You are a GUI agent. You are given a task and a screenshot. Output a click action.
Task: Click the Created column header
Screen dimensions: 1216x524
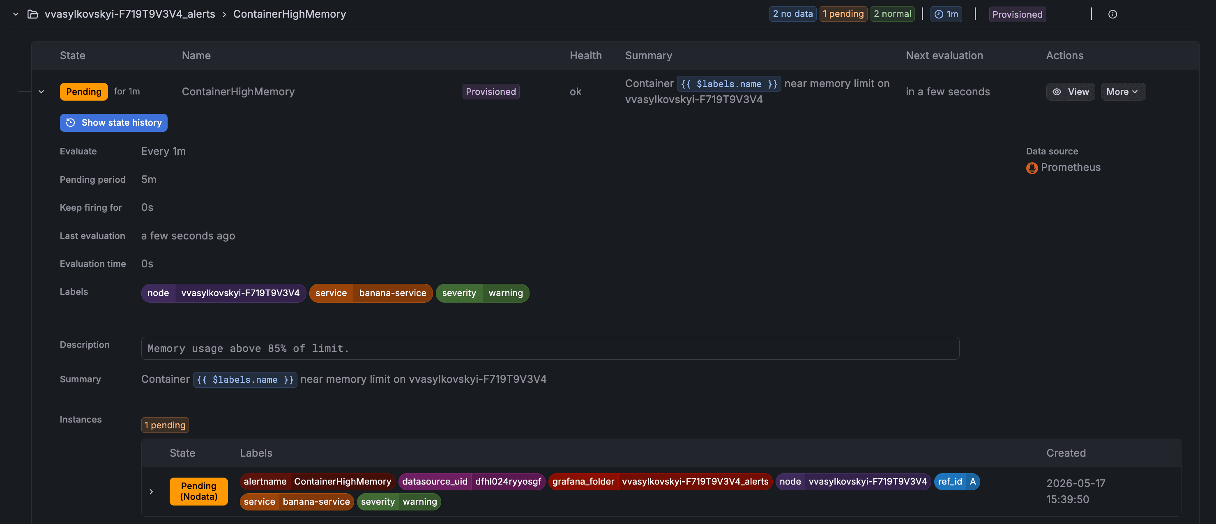coord(1066,453)
